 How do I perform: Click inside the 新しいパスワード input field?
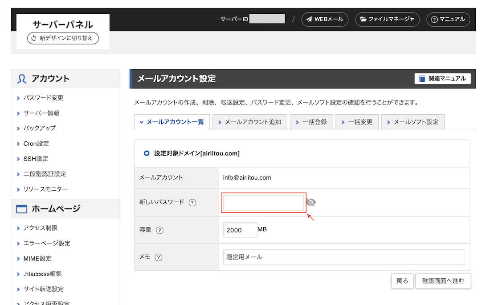click(x=263, y=202)
